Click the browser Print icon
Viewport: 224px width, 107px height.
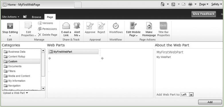tap(190, 4)
